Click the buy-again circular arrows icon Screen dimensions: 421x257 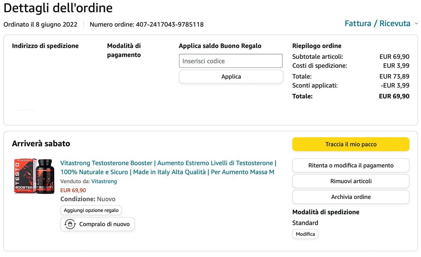pos(70,224)
